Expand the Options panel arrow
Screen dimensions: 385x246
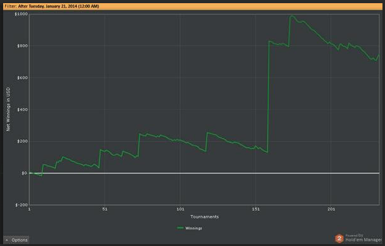(7, 240)
